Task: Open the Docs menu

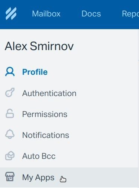Action: click(x=91, y=13)
